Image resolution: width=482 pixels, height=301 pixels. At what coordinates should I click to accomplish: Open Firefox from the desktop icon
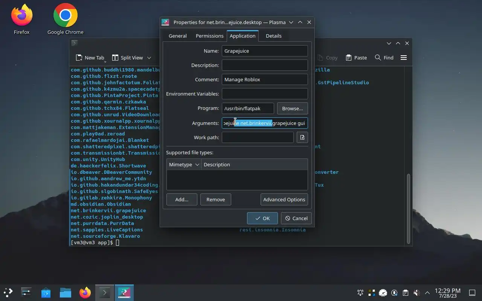pyautogui.click(x=21, y=20)
